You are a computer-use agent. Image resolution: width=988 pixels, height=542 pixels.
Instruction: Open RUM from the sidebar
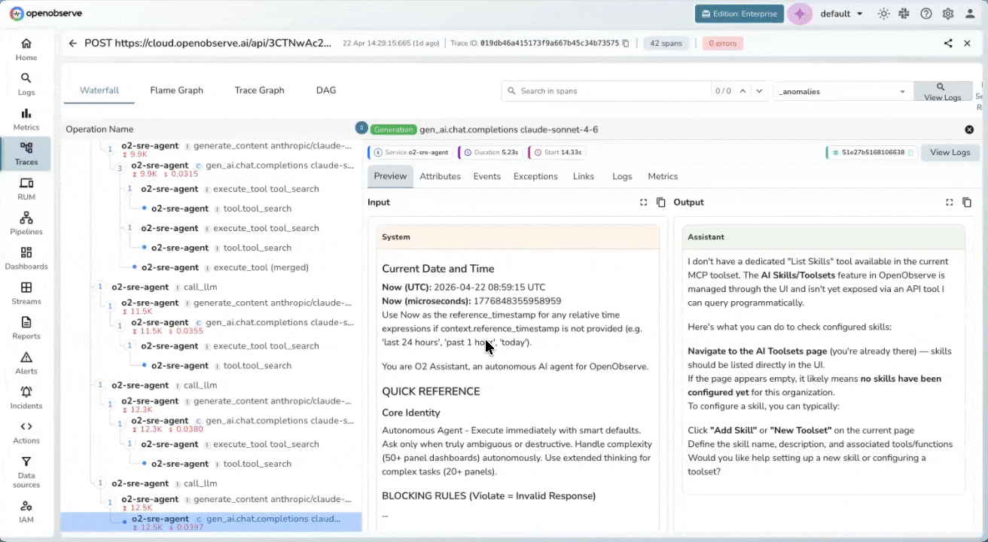pyautogui.click(x=26, y=189)
